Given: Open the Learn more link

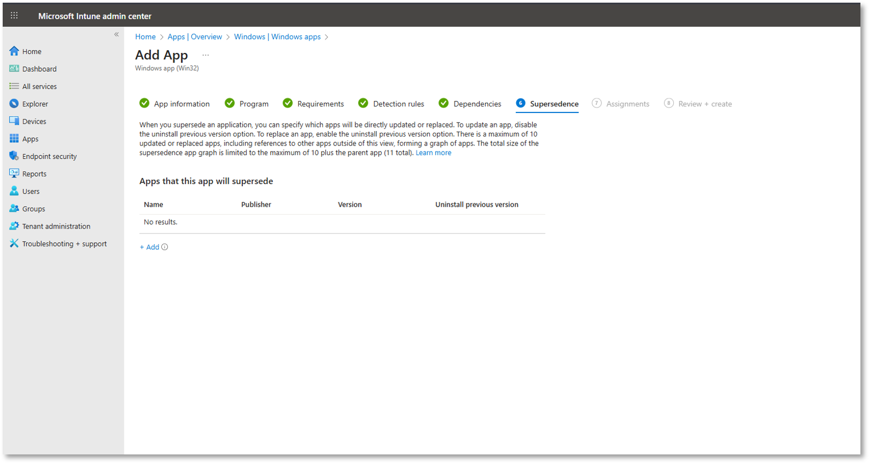Looking at the screenshot, I should pos(433,153).
